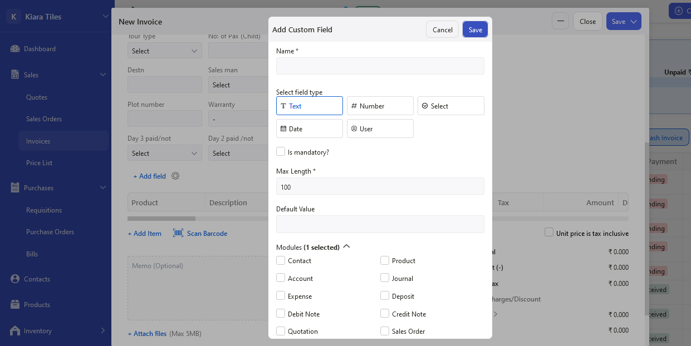The width and height of the screenshot is (691, 346).
Task: Open the Tour Type dropdown
Action: 165,51
